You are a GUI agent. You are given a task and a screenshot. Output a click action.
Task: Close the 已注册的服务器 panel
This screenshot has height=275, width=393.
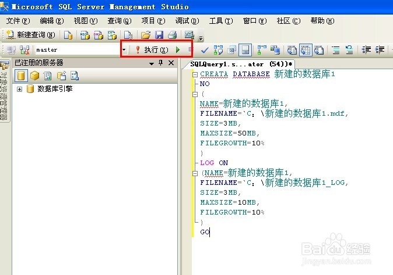coord(171,63)
